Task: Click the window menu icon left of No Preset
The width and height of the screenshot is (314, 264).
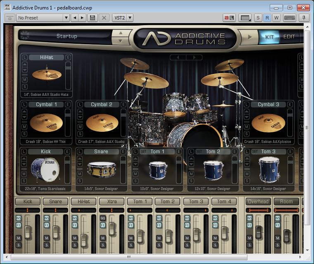Action: coord(10,18)
